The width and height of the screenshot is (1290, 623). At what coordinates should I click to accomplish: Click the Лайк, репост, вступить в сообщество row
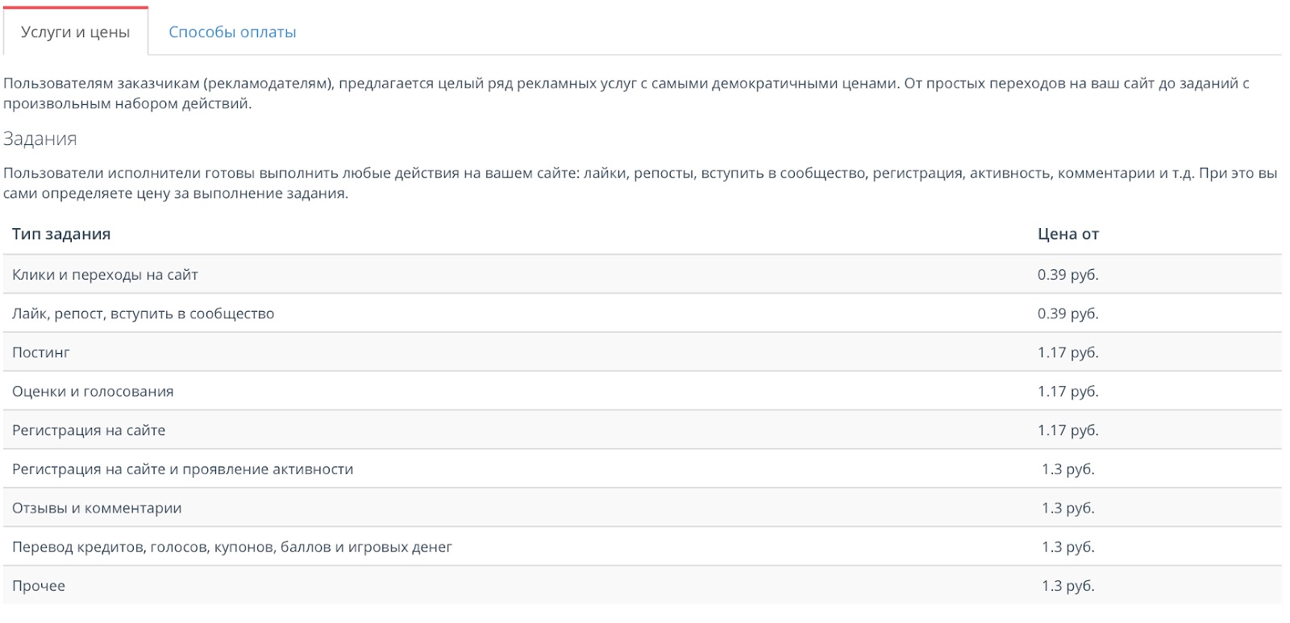click(x=642, y=314)
